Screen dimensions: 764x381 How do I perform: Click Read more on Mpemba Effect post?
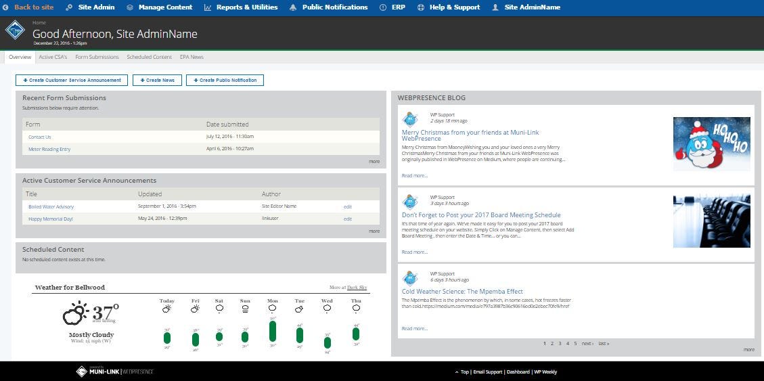tap(415, 328)
